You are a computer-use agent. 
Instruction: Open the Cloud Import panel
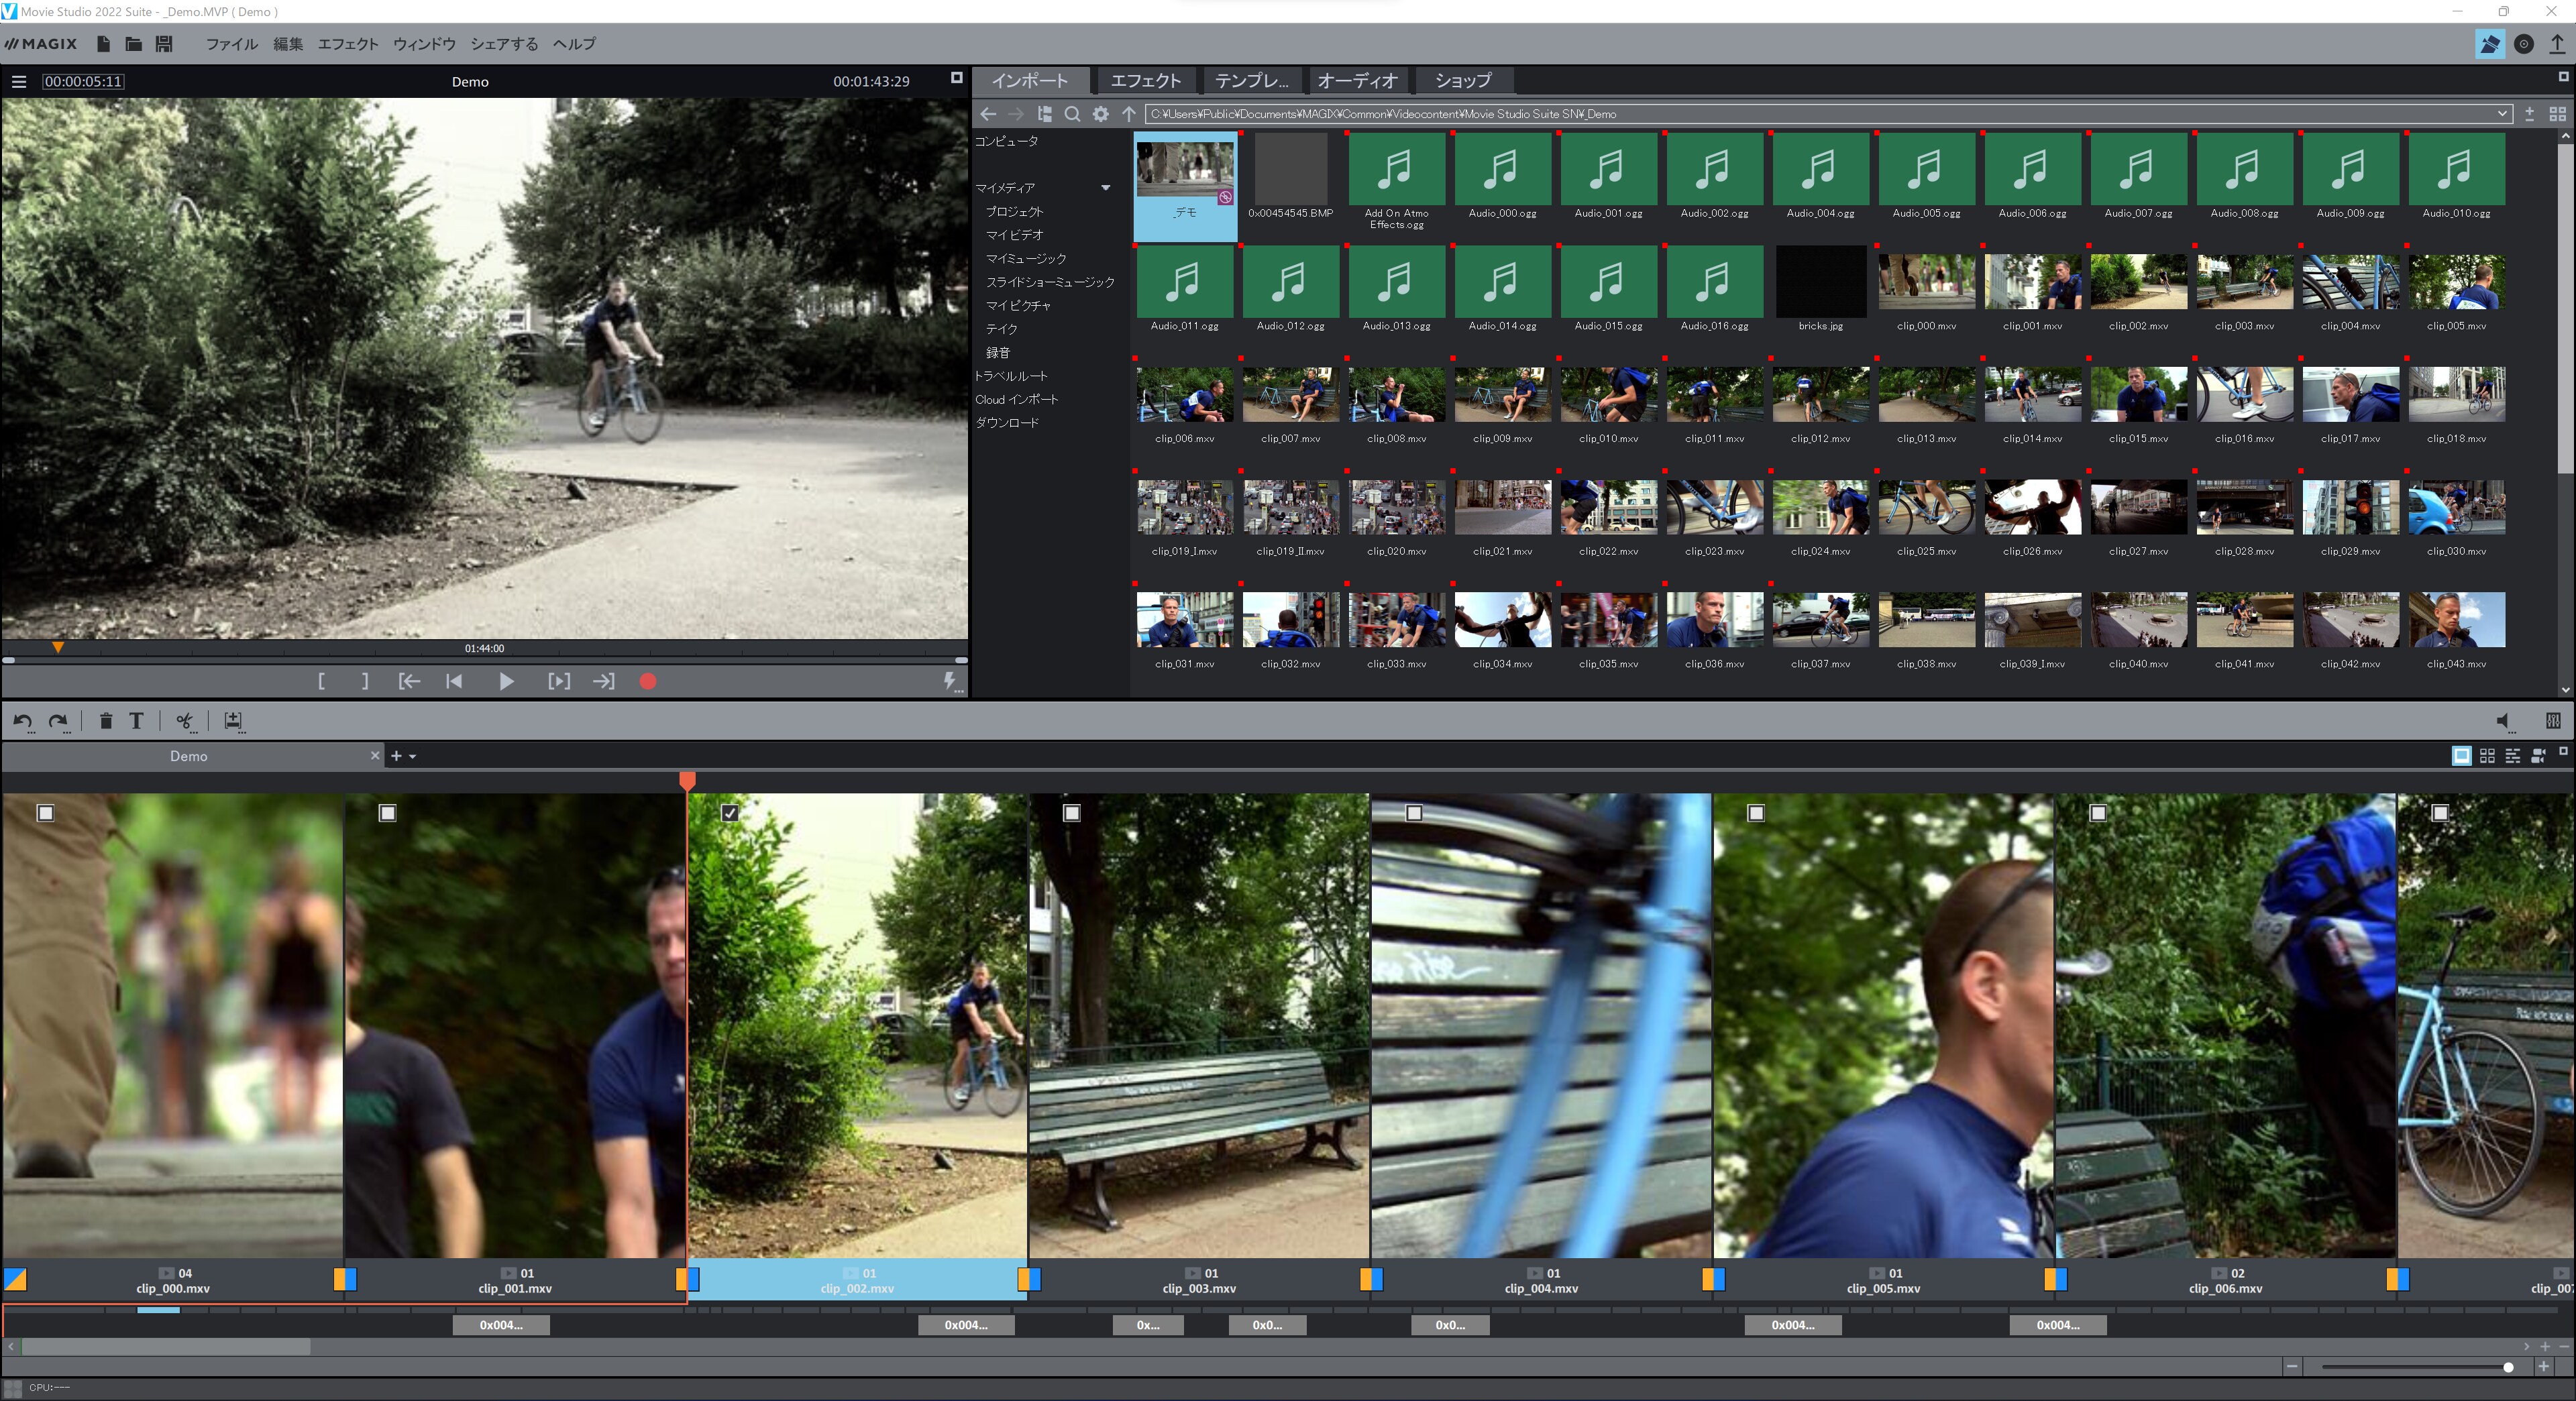click(x=1020, y=398)
